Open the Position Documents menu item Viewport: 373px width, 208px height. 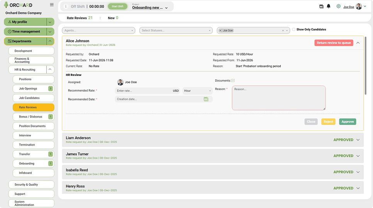(x=34, y=126)
